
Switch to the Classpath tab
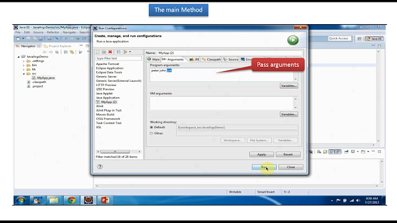(212, 59)
